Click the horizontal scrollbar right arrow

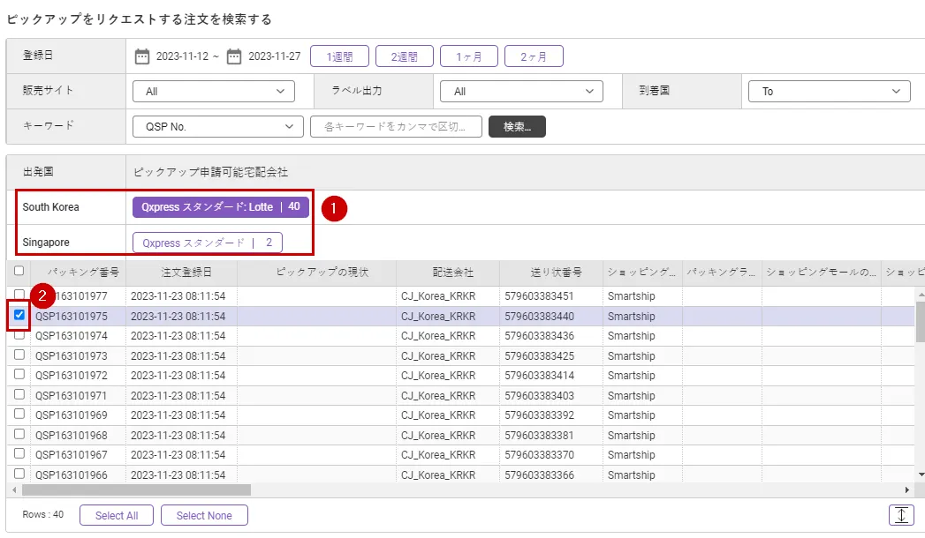point(906,489)
